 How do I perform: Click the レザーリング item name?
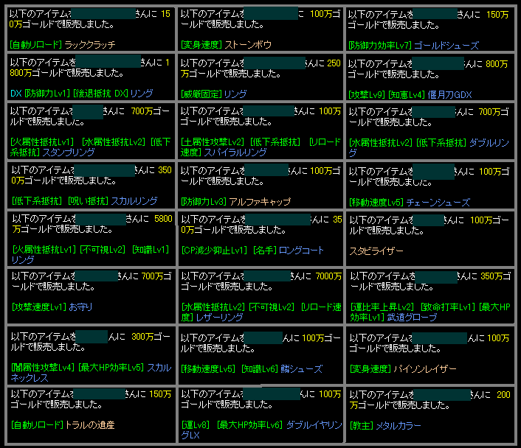click(220, 318)
